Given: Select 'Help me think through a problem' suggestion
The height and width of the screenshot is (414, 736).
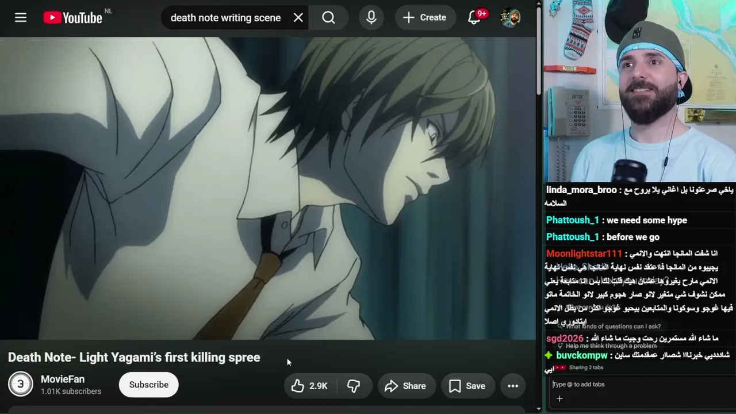Looking at the screenshot, I should 611,346.
